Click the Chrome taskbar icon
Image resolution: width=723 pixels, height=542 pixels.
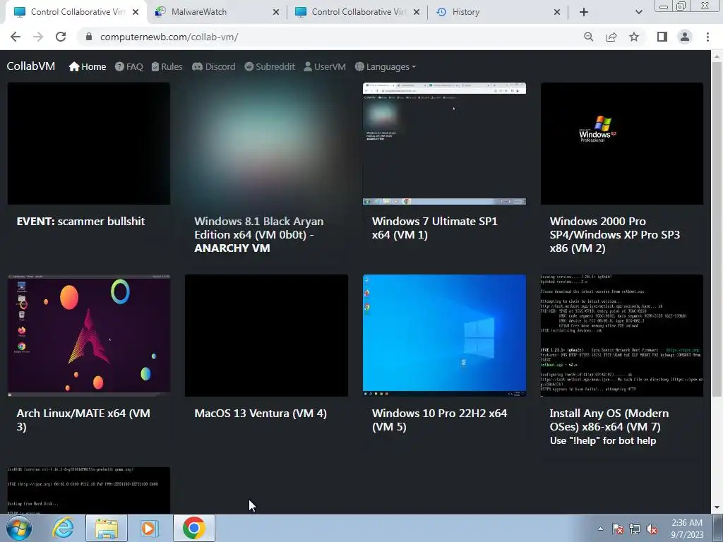[194, 528]
